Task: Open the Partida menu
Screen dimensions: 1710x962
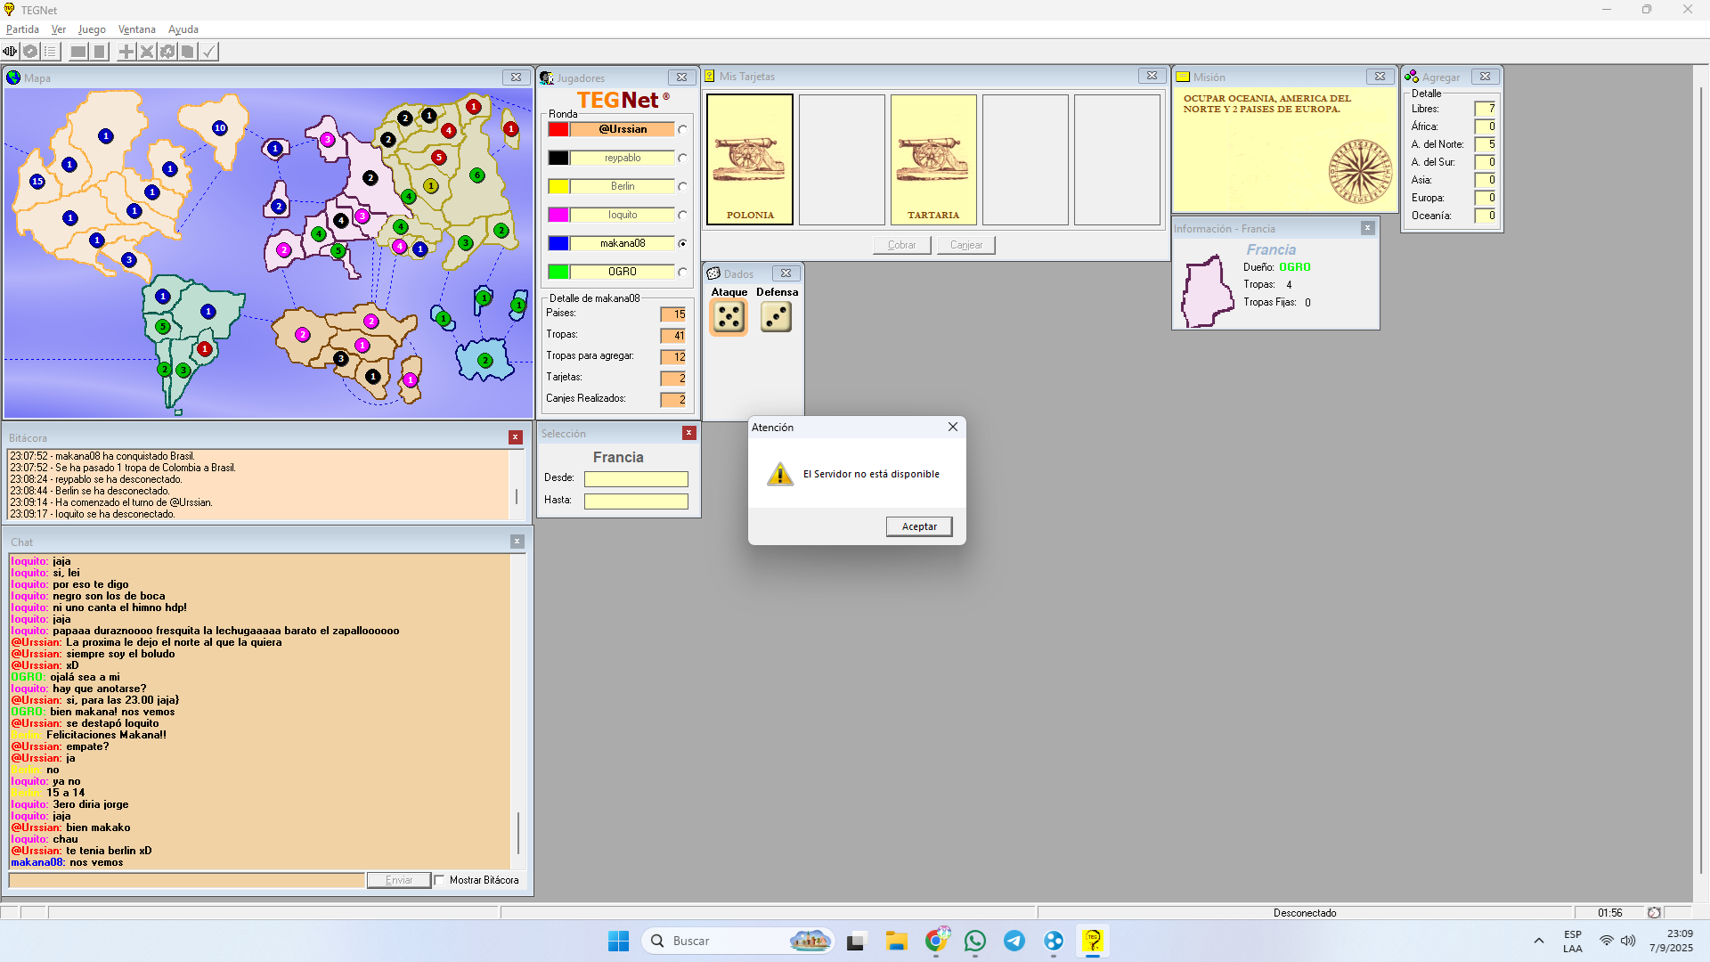Action: coord(22,29)
